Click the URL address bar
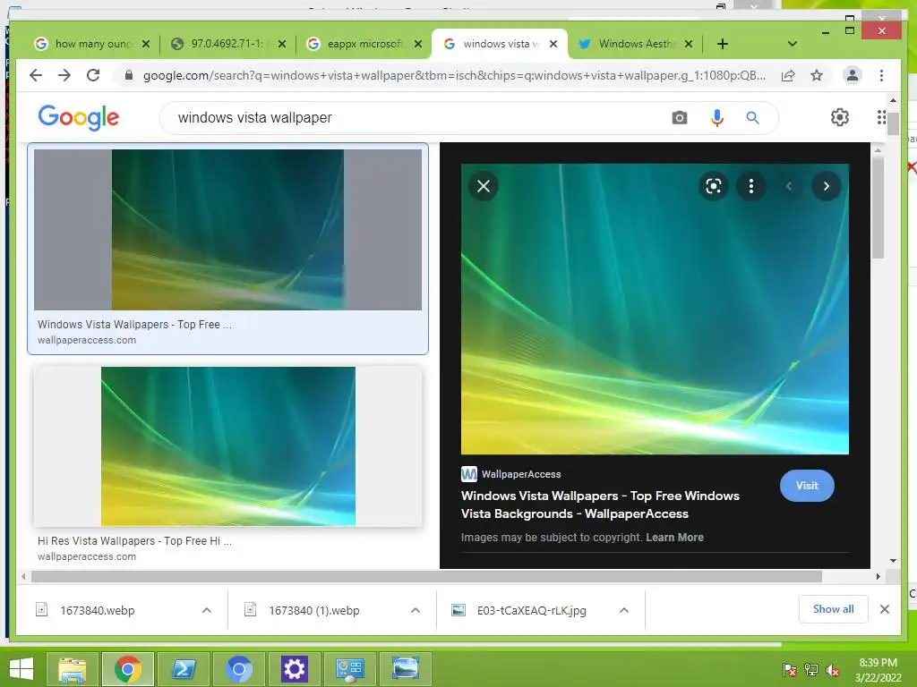This screenshot has width=917, height=687. pos(454,75)
